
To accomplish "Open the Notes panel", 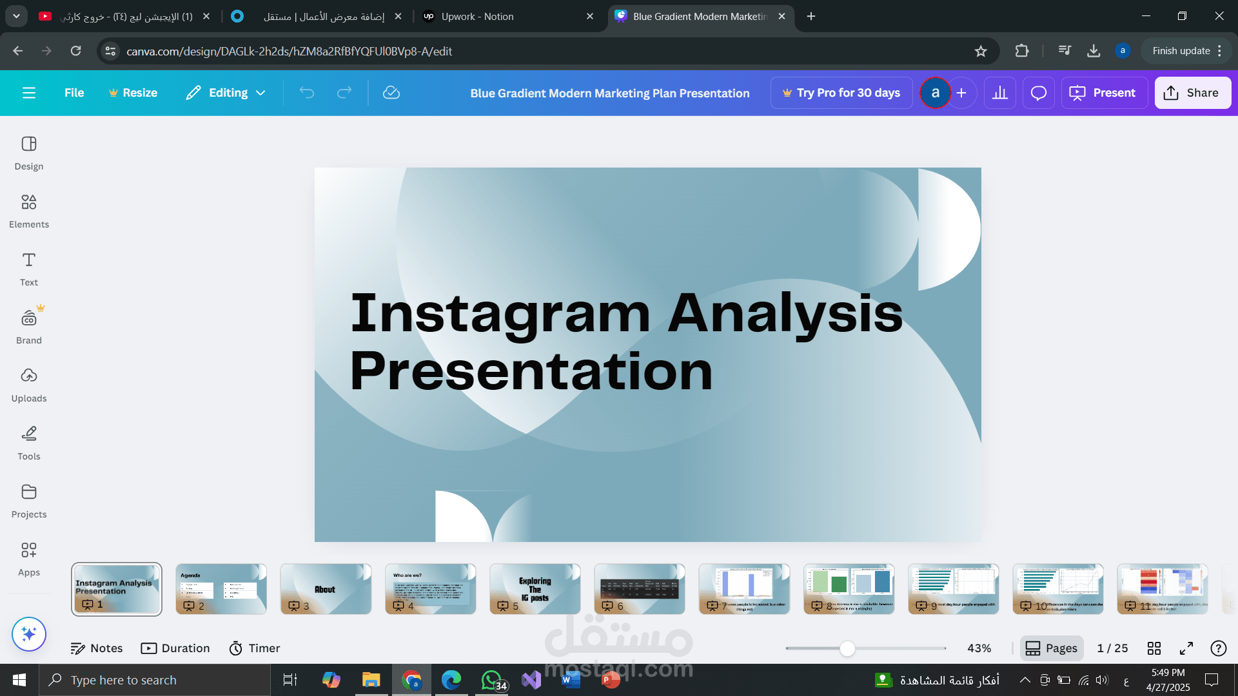I will pos(97,648).
